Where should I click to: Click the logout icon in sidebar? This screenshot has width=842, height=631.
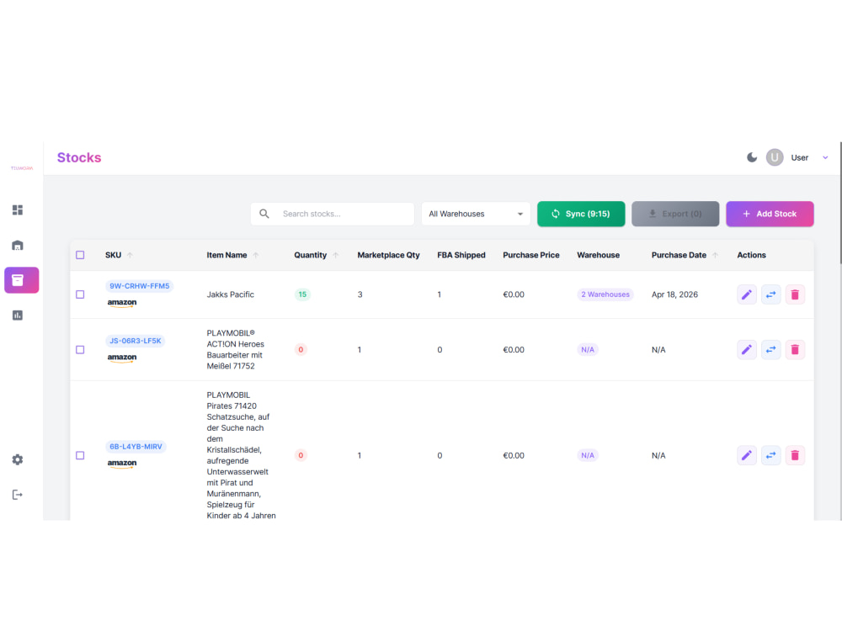[x=18, y=495]
